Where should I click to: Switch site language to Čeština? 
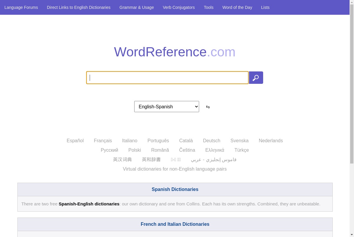pyautogui.click(x=187, y=150)
